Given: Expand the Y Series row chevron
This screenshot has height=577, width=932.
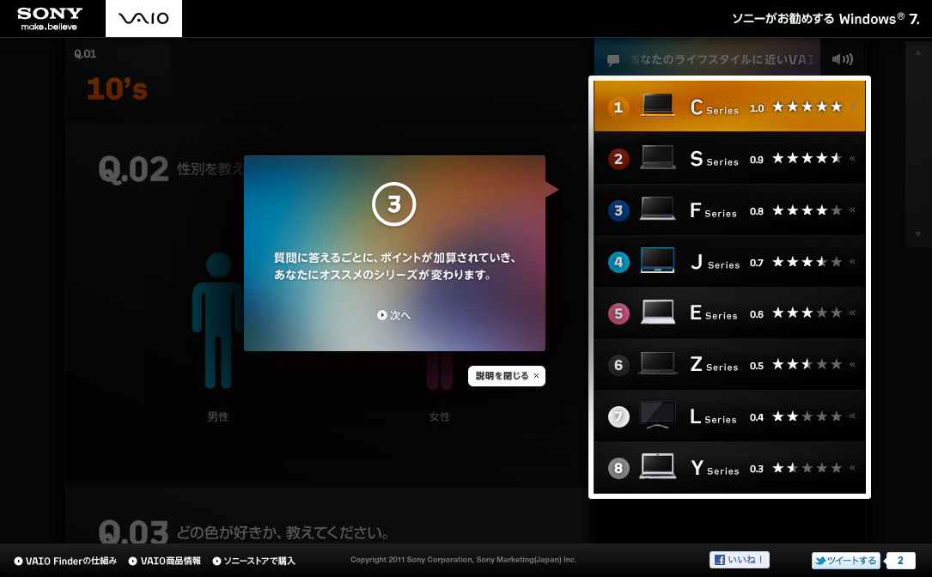Looking at the screenshot, I should tap(853, 468).
